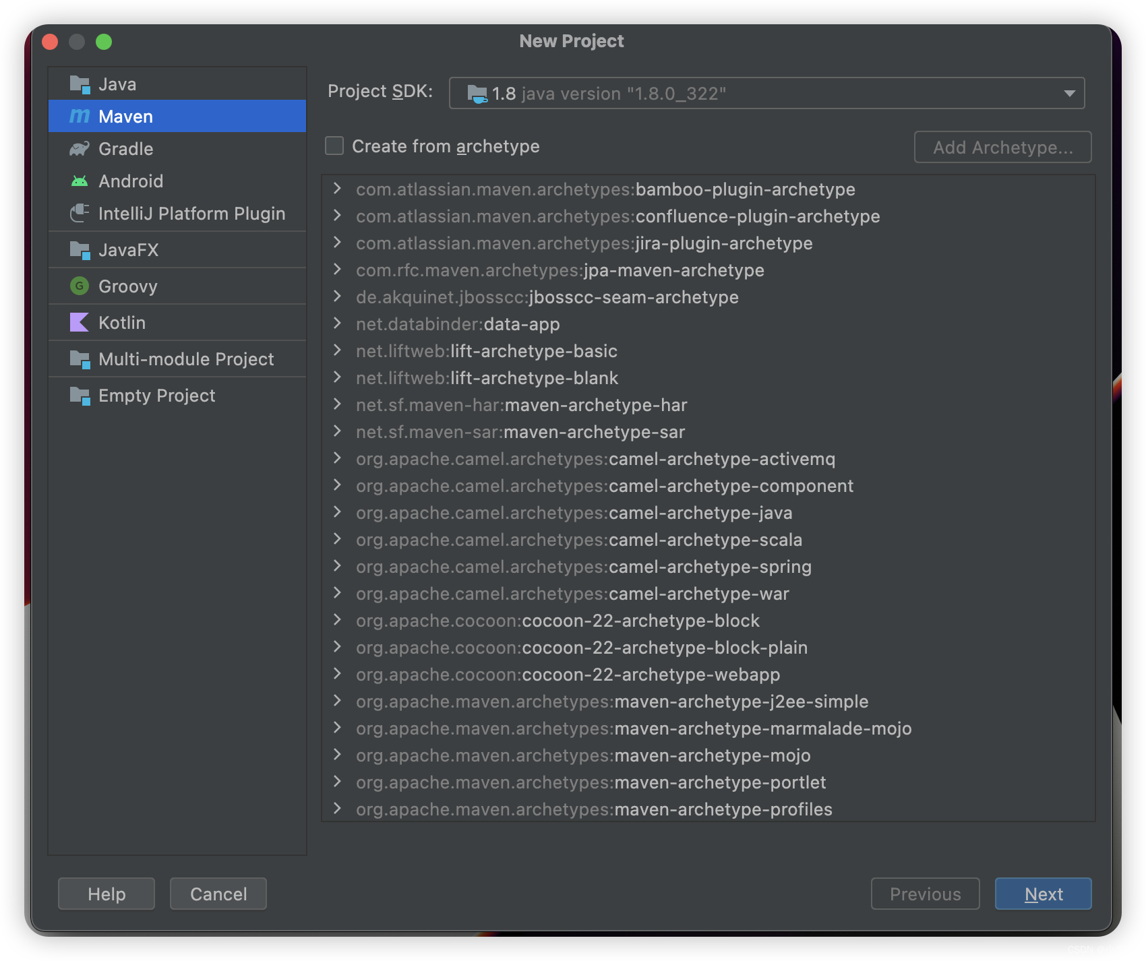1146x961 pixels.
Task: Select IntelliJ Platform Plugin label
Action: click(x=192, y=214)
